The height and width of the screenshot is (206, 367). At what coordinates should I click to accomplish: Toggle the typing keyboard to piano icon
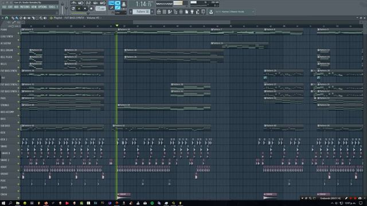(x=111, y=3)
